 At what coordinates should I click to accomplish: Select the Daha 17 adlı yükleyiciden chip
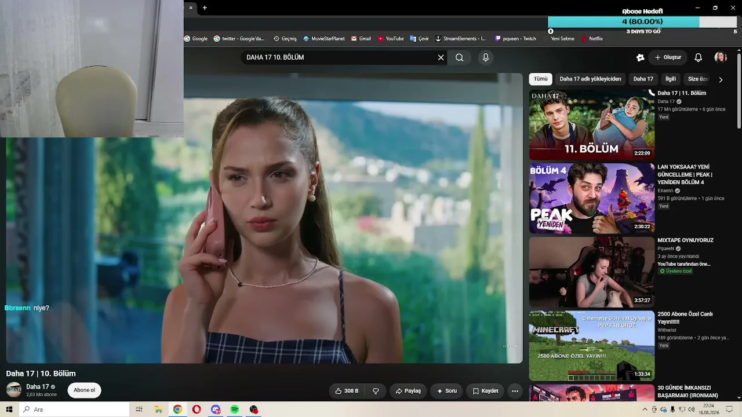[590, 79]
